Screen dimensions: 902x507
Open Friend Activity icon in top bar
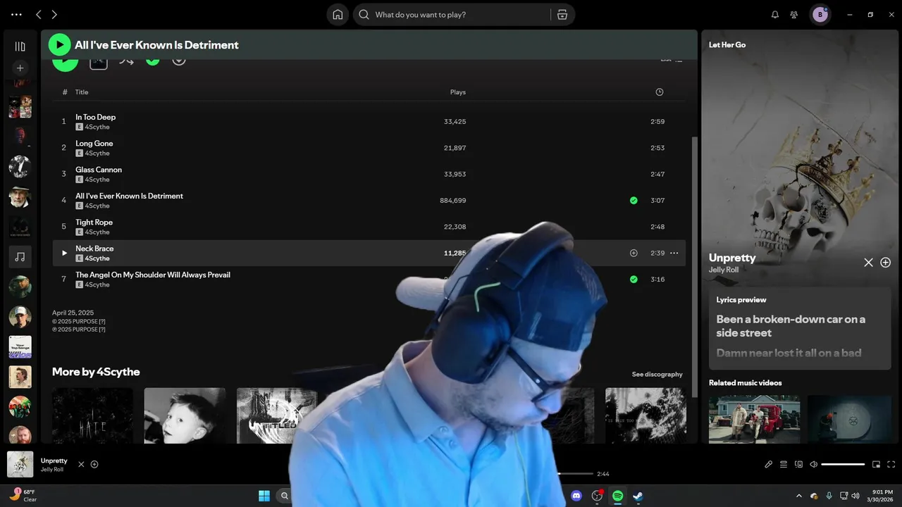coord(794,15)
